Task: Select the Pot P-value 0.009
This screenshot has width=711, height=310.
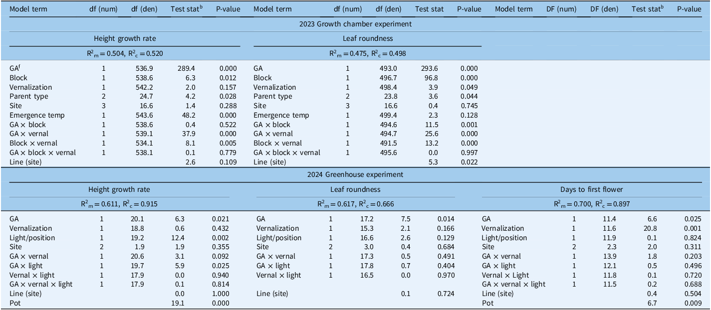Action: 692,303
